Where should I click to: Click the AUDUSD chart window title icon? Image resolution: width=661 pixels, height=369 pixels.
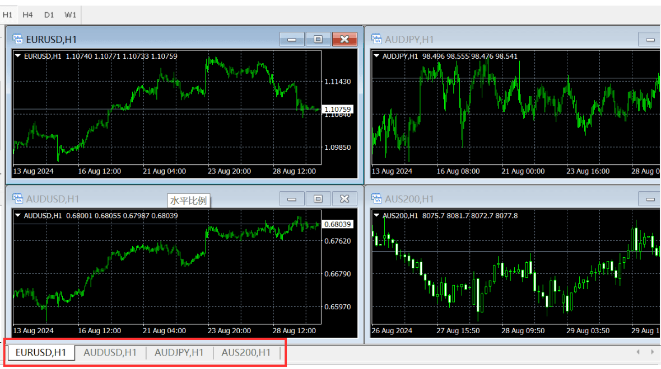click(x=17, y=198)
